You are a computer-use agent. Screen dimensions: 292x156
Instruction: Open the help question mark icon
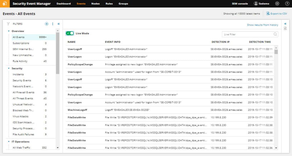[287, 3]
